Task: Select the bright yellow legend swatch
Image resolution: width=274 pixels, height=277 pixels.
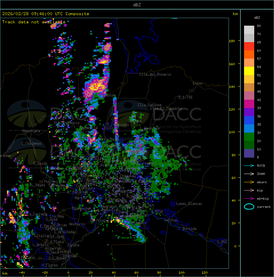Action: click(x=249, y=71)
